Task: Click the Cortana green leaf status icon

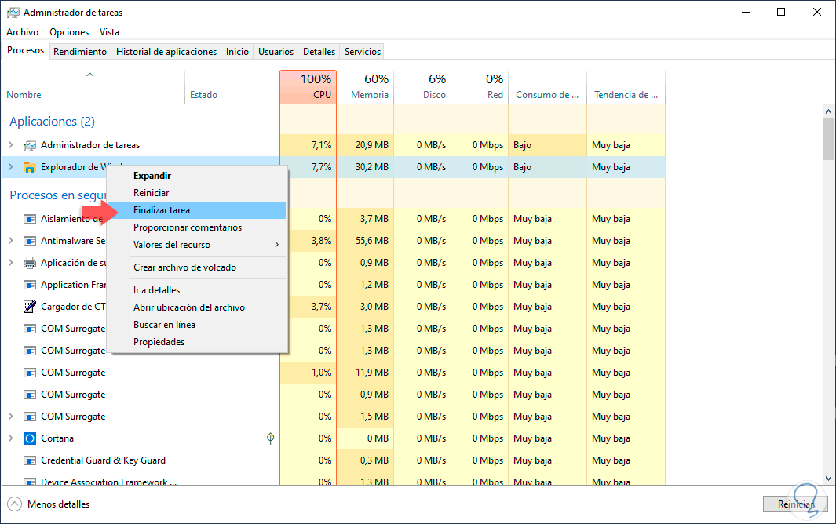Action: click(x=271, y=438)
